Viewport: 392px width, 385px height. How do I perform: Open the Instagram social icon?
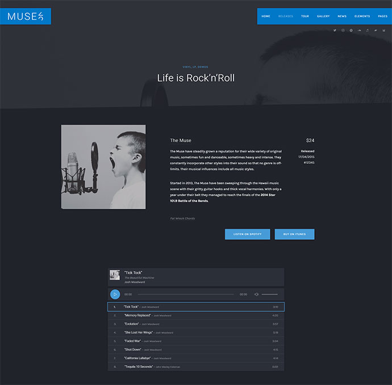point(343,30)
